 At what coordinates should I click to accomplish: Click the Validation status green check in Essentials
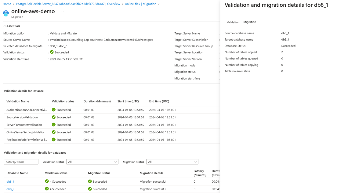pyautogui.click(x=52, y=52)
